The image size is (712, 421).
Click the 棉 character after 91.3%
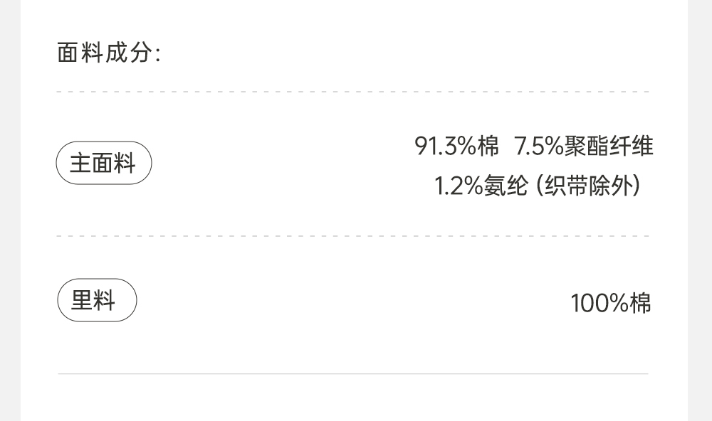(488, 146)
